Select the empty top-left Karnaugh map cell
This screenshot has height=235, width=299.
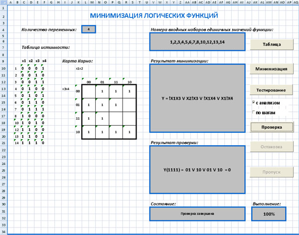coord(89,91)
